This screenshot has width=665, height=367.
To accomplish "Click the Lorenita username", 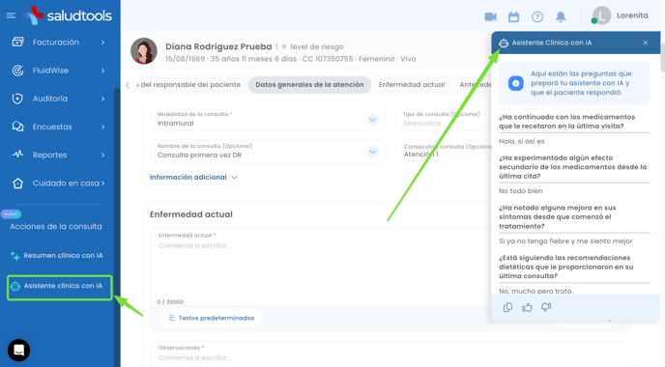I will (632, 15).
